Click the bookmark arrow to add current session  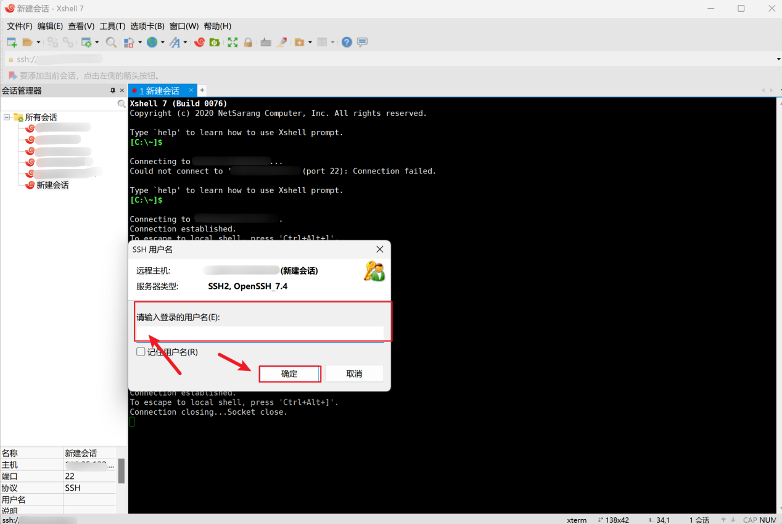pos(12,75)
